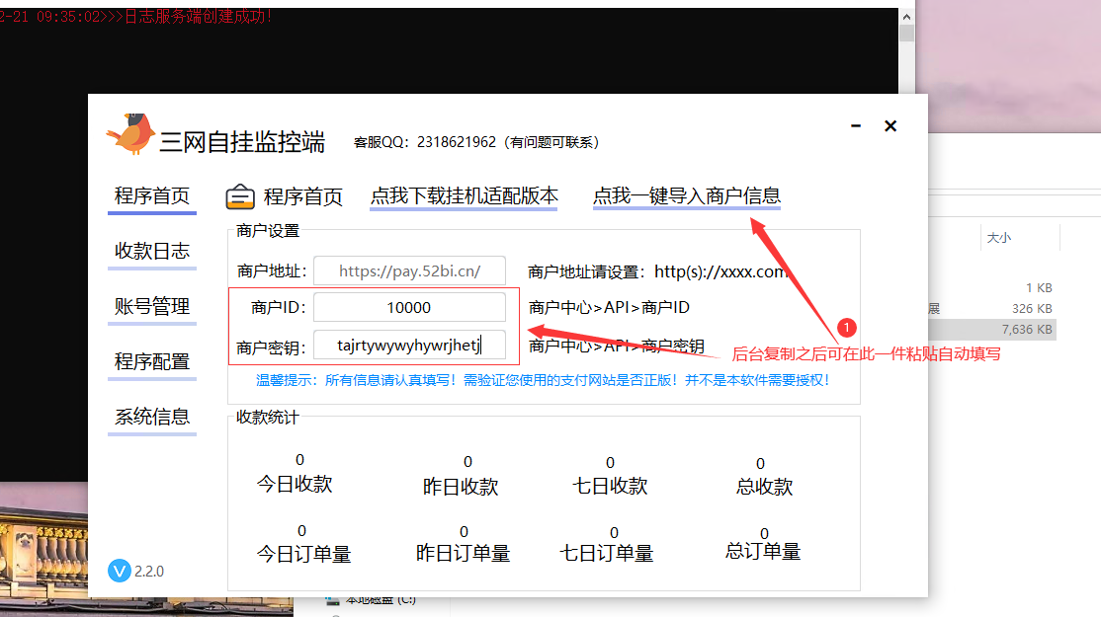Image resolution: width=1101 pixels, height=617 pixels.
Task: Click the home page icon beside 程序首页 header
Action: coord(240,196)
